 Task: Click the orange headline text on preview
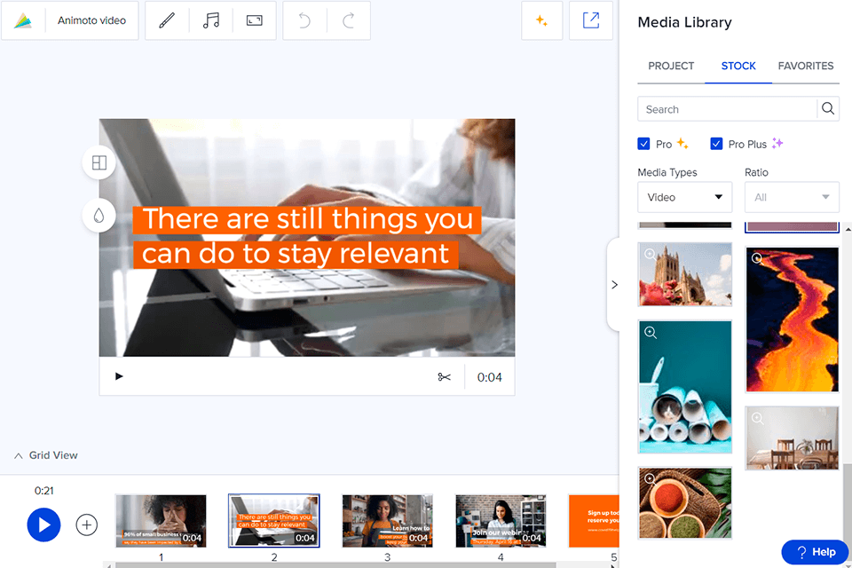coord(307,237)
